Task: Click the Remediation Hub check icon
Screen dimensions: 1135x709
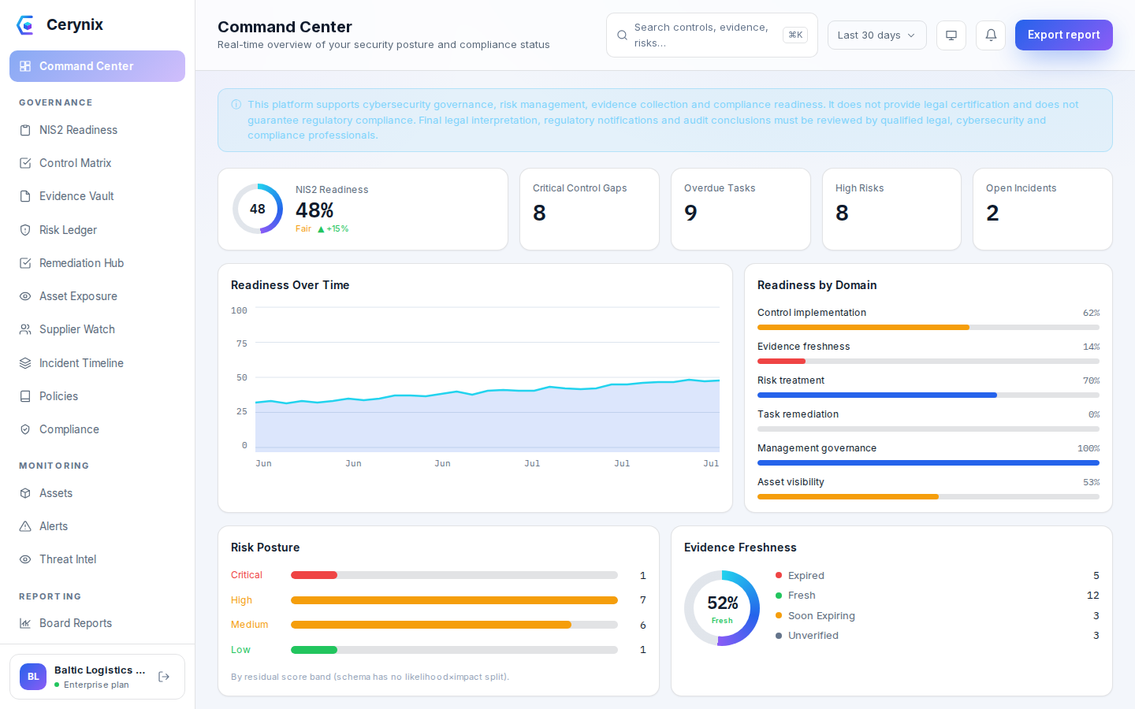Action: [25, 263]
